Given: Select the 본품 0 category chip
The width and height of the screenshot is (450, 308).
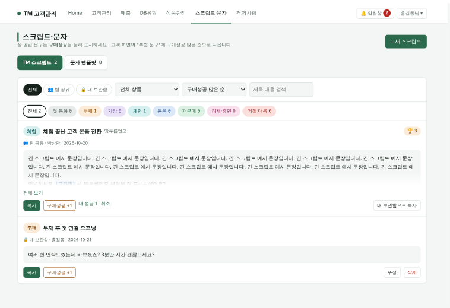Looking at the screenshot, I should [x=164, y=111].
